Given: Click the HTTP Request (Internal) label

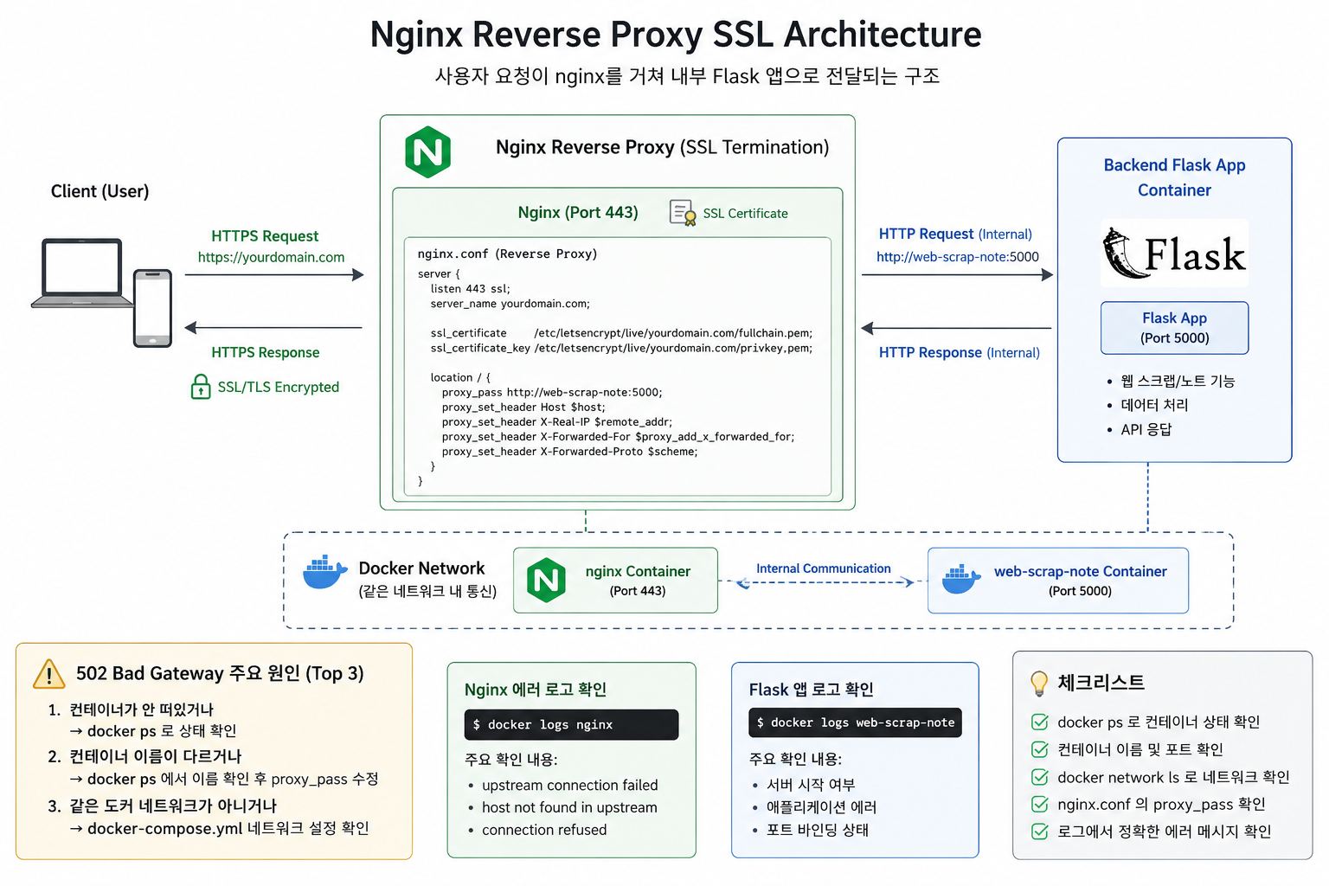Looking at the screenshot, I should click(955, 234).
